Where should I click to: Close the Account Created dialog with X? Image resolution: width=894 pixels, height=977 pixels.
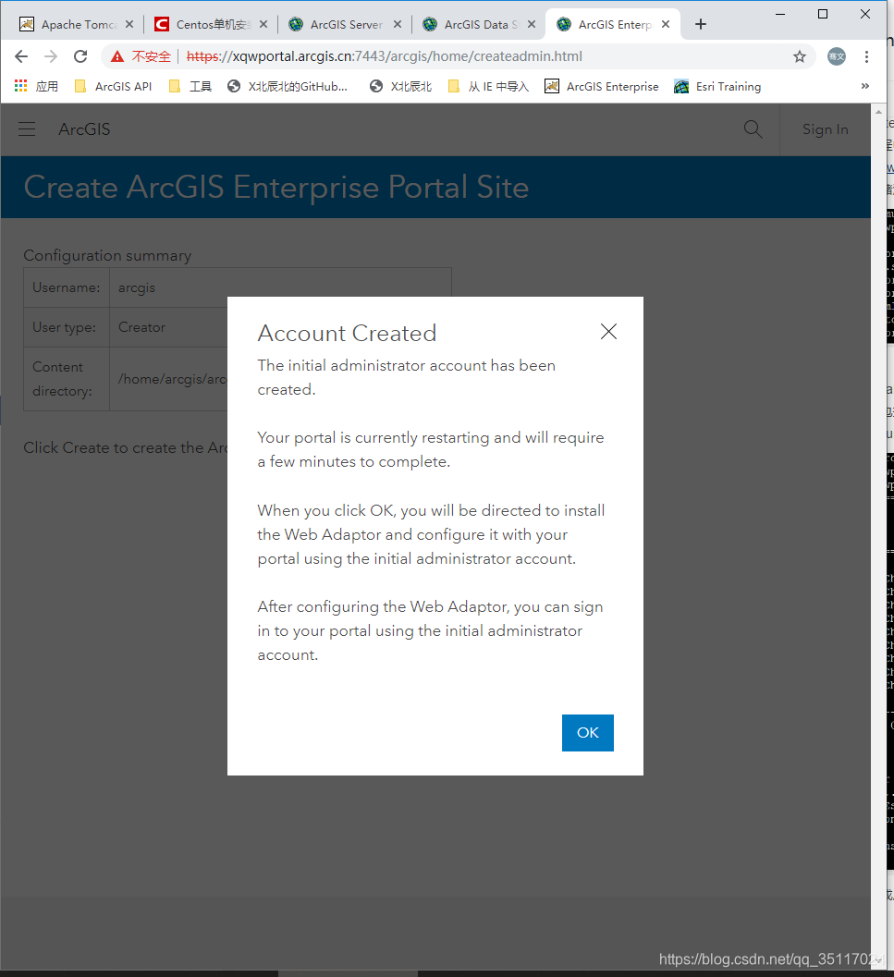coord(608,332)
